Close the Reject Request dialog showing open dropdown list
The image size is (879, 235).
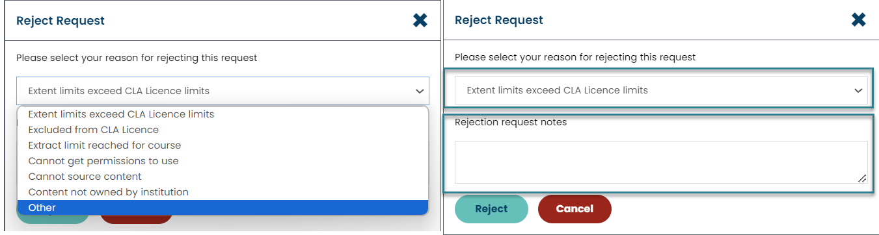pos(420,20)
